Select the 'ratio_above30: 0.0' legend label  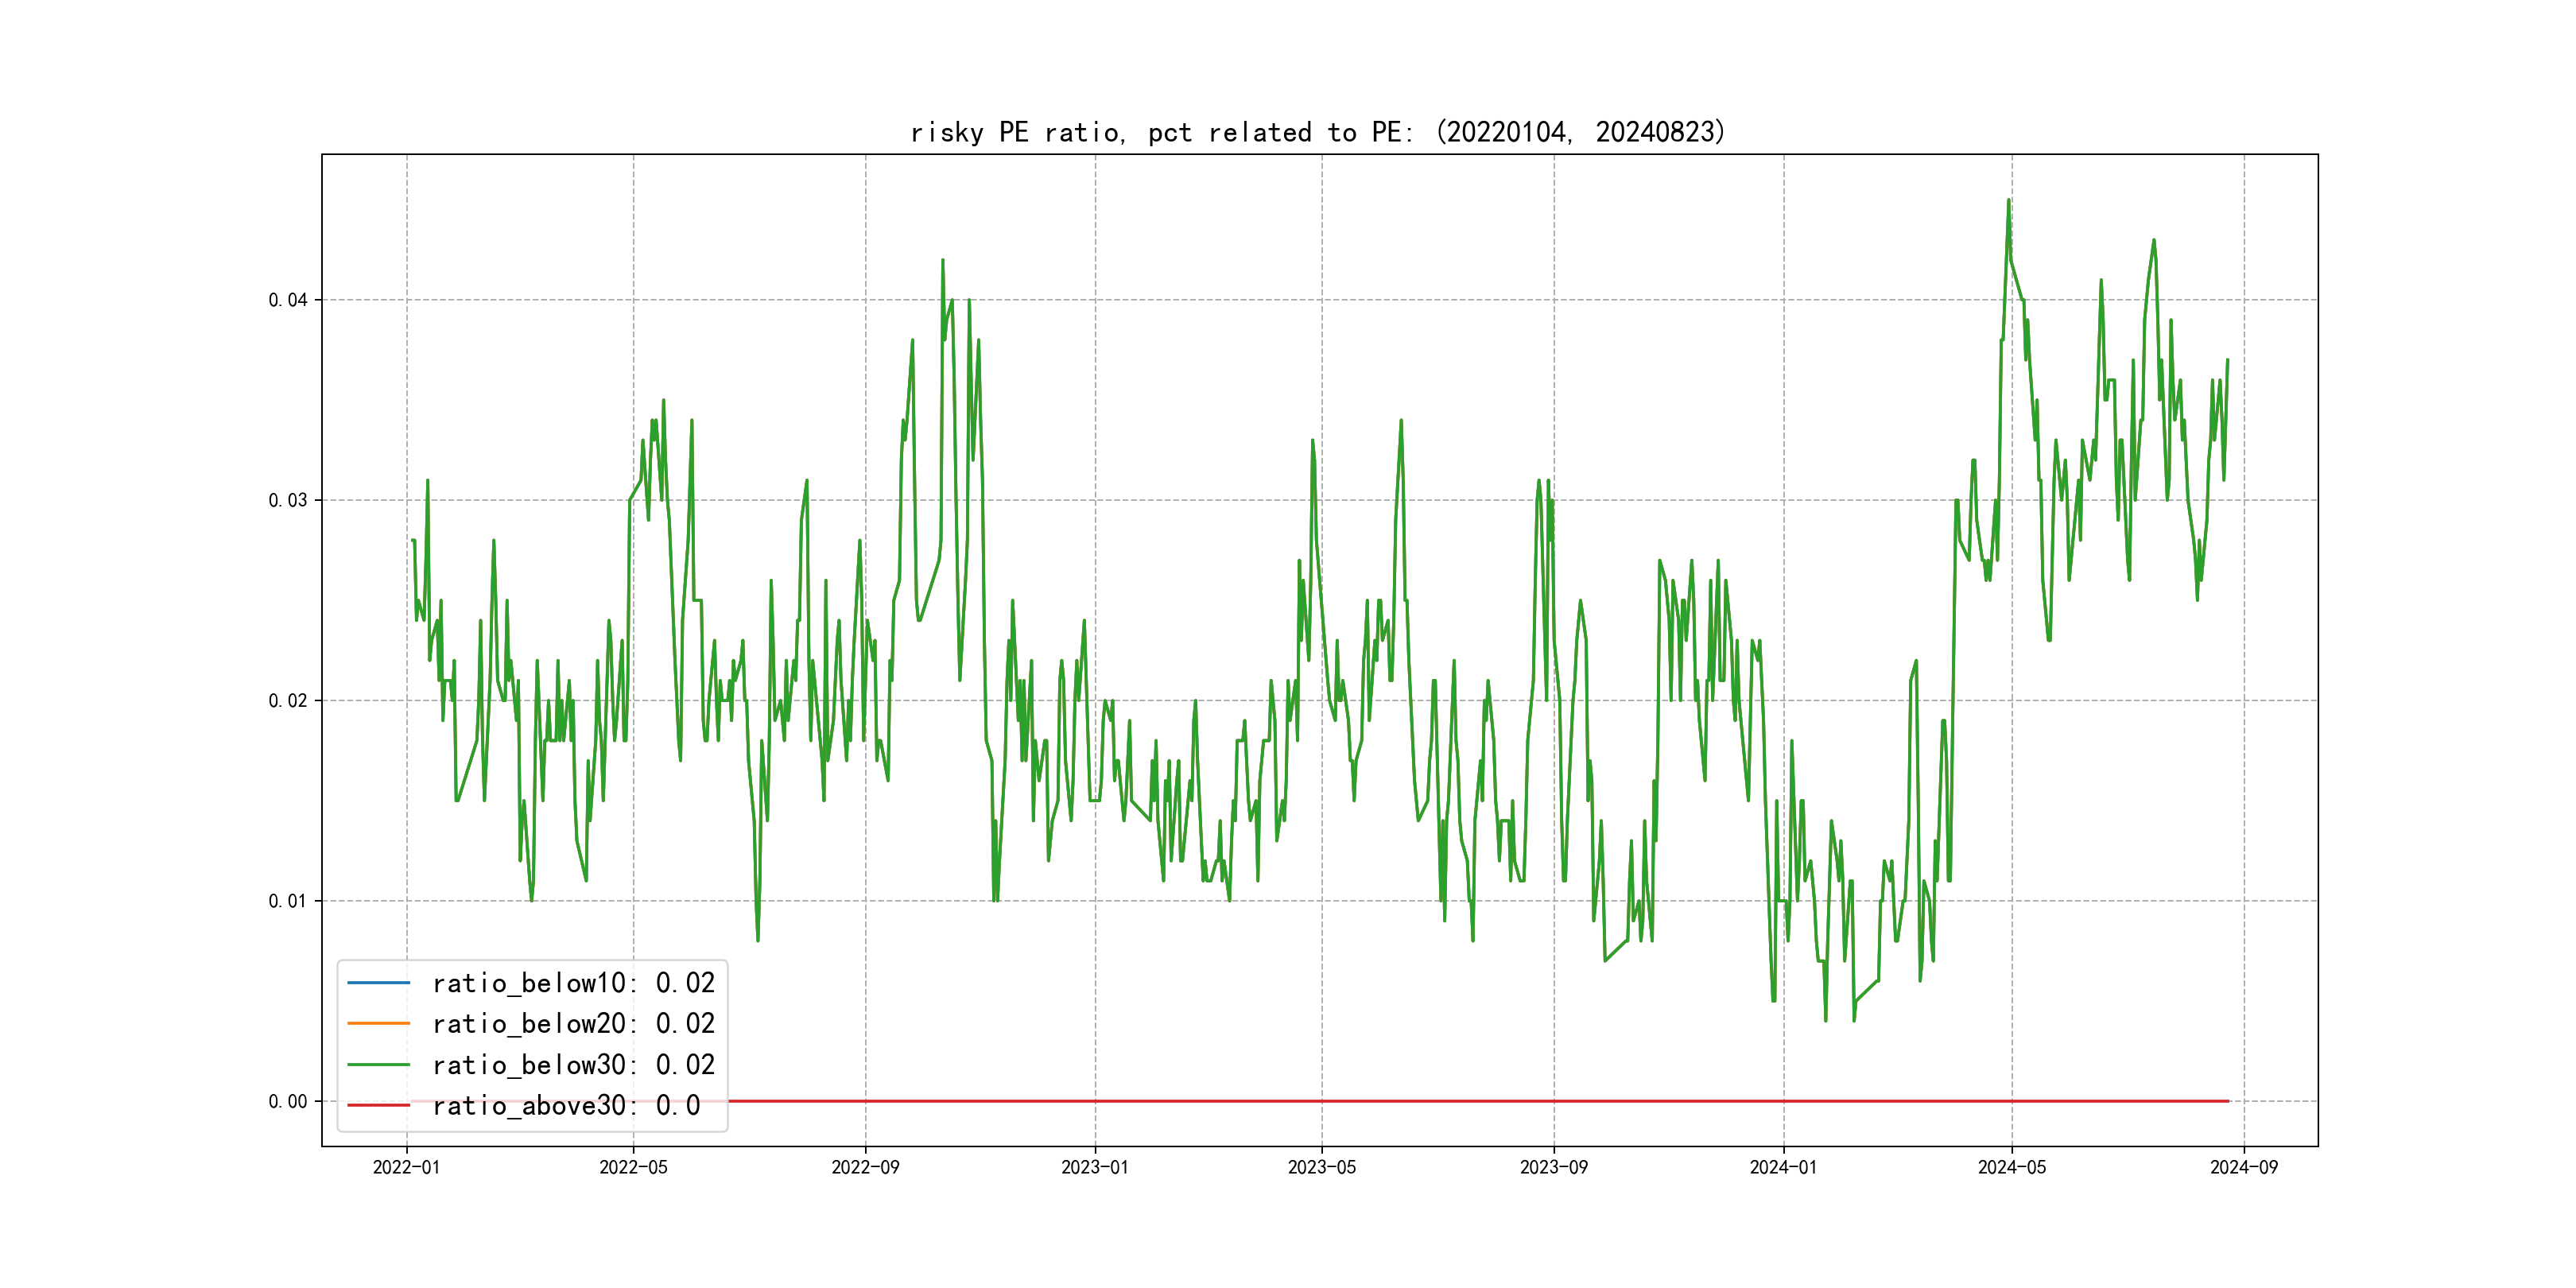(x=566, y=1105)
